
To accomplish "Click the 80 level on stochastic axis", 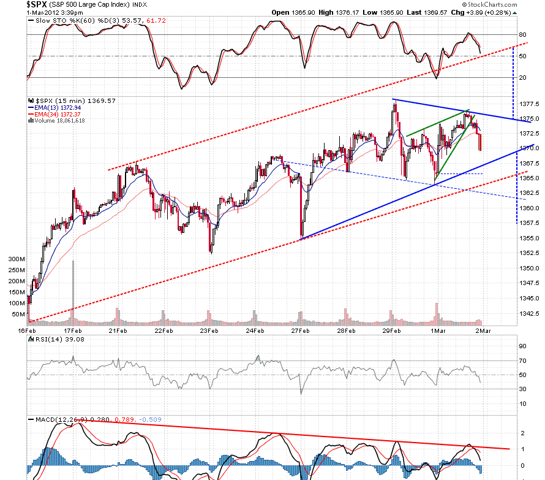I will [522, 35].
